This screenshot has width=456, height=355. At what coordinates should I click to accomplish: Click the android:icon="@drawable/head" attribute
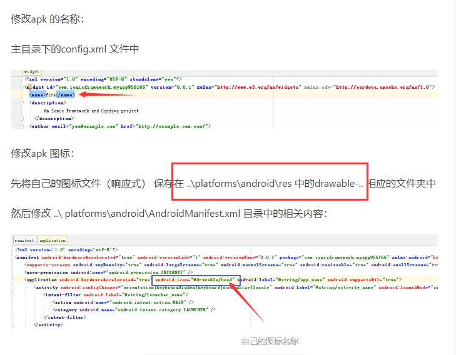(196, 280)
